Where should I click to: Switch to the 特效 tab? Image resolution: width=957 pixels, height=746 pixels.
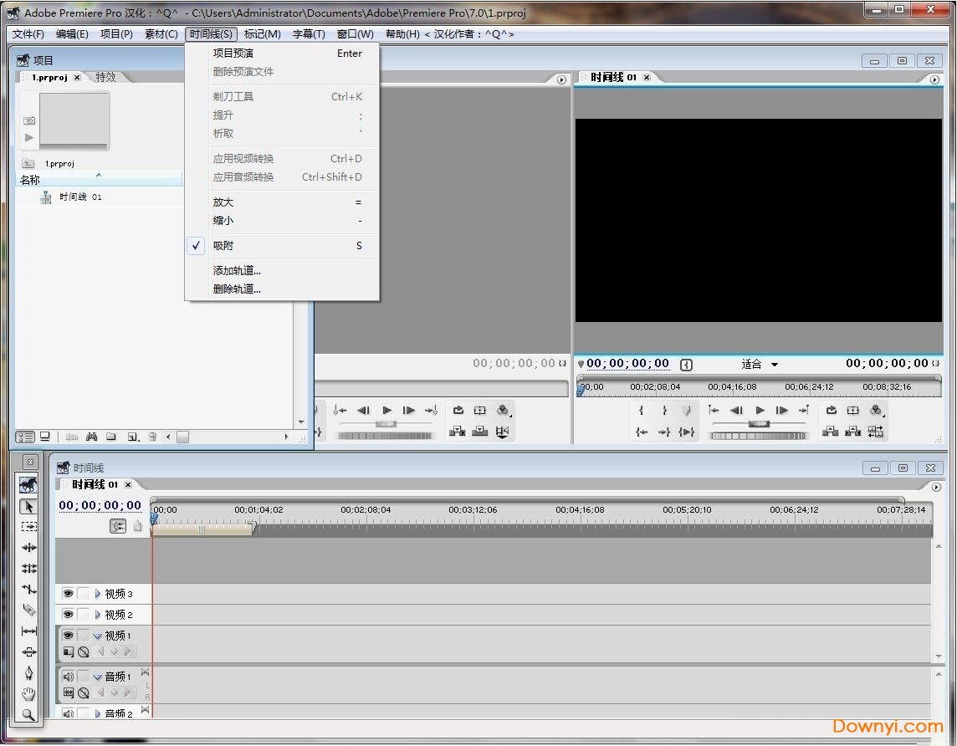click(105, 77)
